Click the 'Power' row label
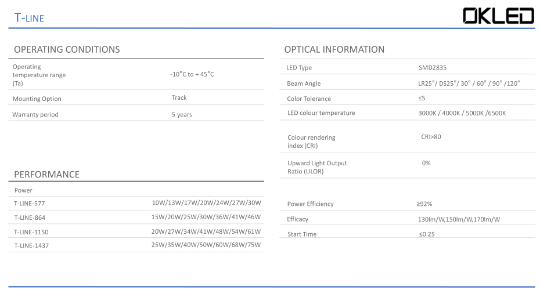Screen dimensions: 540x290 coord(23,190)
